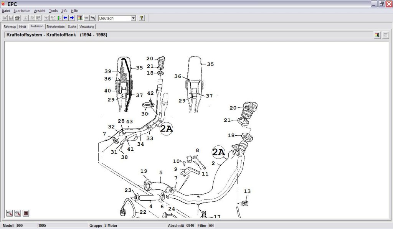Select part number 13 in the diagram
This screenshot has width=393, height=229.
tap(247, 191)
